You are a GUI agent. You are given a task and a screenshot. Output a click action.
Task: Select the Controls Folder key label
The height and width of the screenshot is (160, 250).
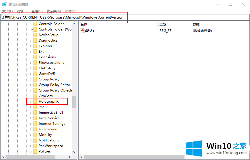51,24
